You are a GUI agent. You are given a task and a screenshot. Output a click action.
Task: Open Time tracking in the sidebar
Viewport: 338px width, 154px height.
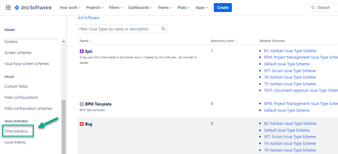click(16, 131)
